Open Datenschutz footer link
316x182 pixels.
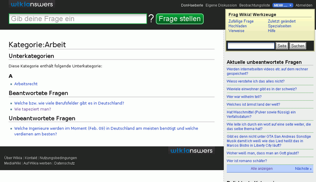(65, 163)
